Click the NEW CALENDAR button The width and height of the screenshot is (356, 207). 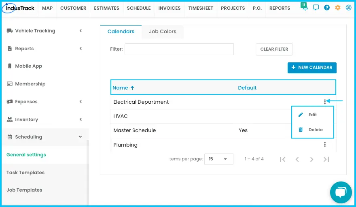[x=312, y=68]
